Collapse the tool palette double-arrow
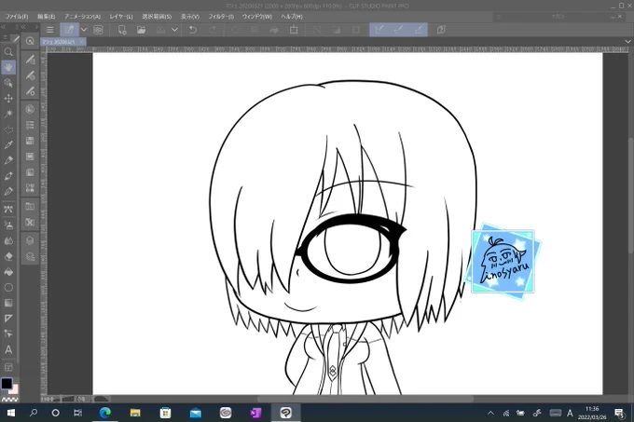This screenshot has height=422, width=634. [x=3, y=27]
